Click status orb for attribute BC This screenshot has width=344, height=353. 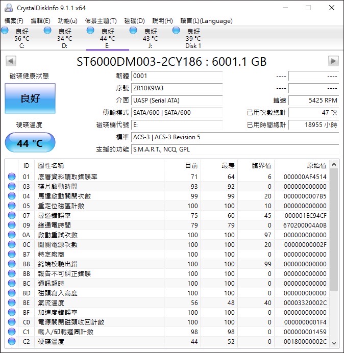(12, 283)
